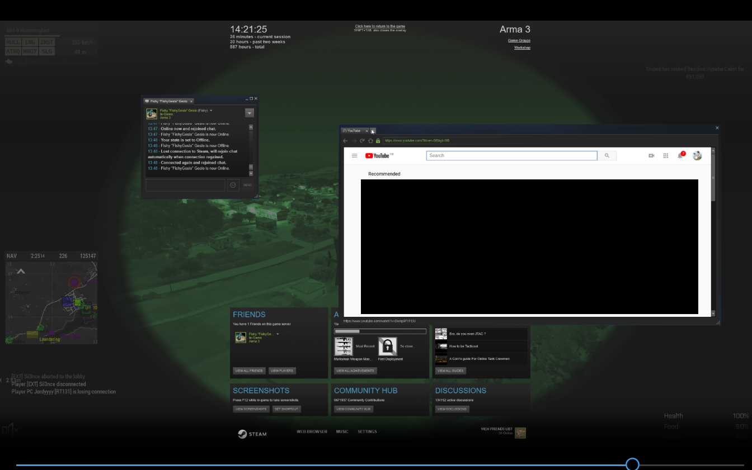The width and height of the screenshot is (752, 470).
Task: Open the browser home page
Action: tap(370, 141)
